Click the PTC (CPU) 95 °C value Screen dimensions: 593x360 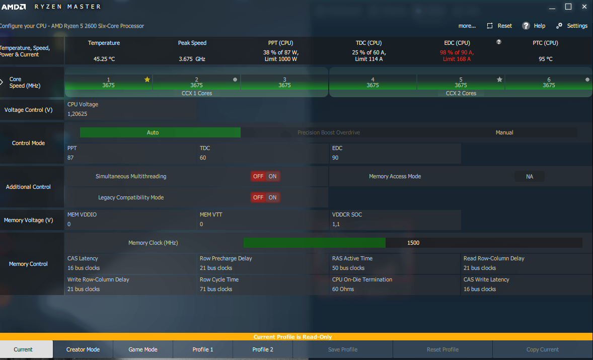point(545,59)
